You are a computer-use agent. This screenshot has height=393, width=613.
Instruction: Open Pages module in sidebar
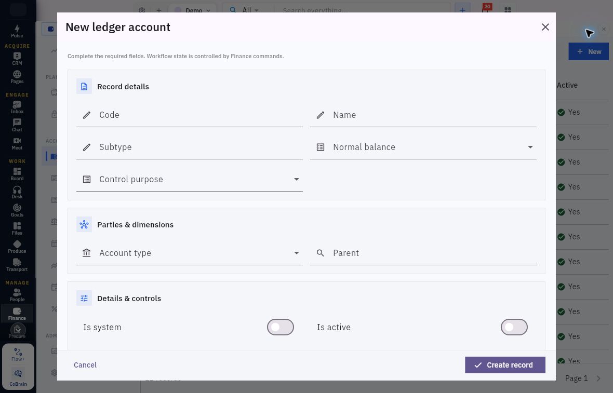pos(17,77)
